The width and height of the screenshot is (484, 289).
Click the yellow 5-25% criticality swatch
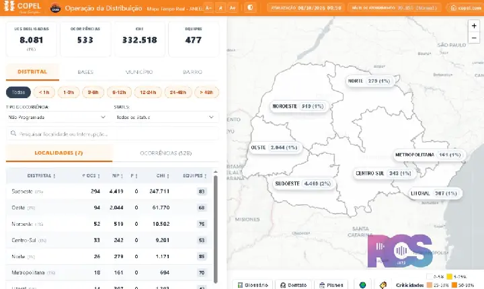pyautogui.click(x=450, y=277)
